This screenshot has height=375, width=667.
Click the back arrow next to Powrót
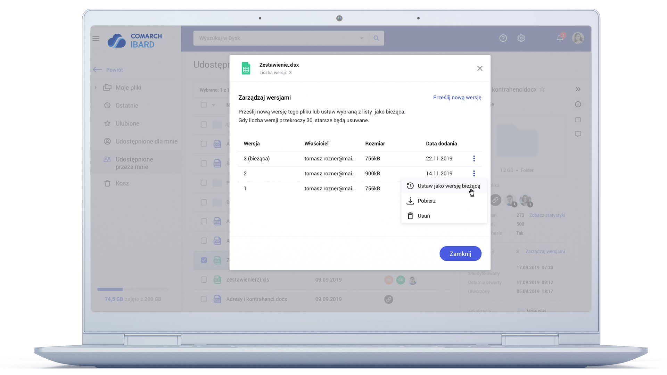coord(97,70)
